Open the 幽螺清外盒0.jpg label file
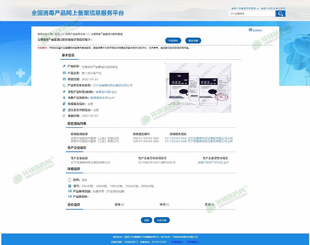 coord(106,92)
